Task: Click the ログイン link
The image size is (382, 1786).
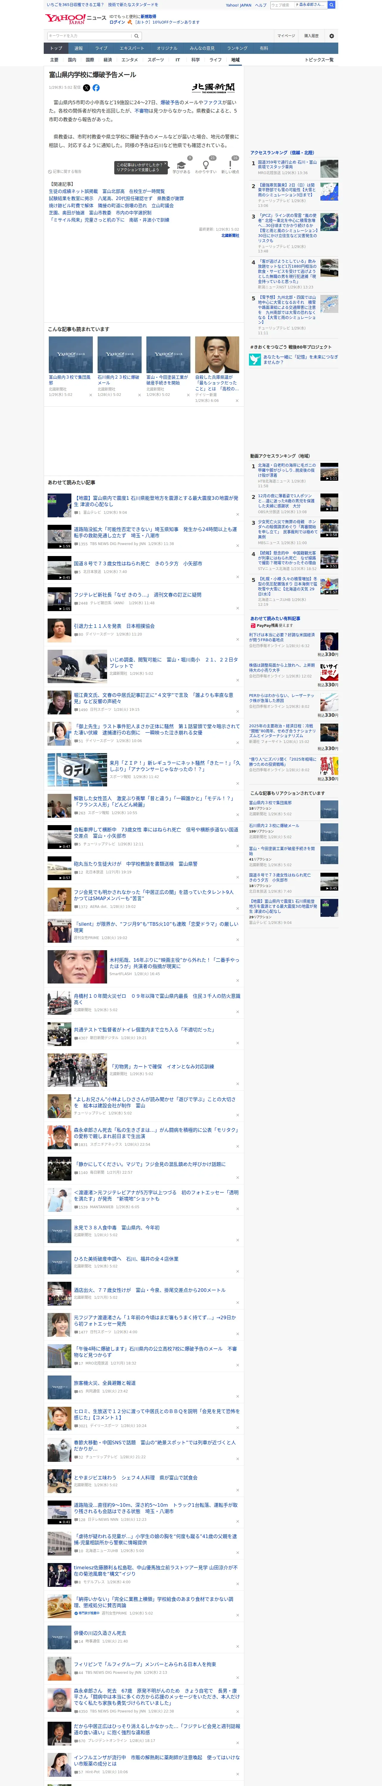Action: (117, 22)
